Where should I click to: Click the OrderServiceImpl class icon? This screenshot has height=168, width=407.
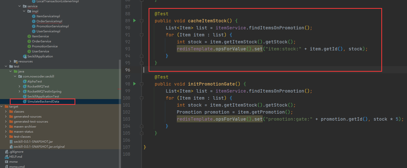point(34,21)
